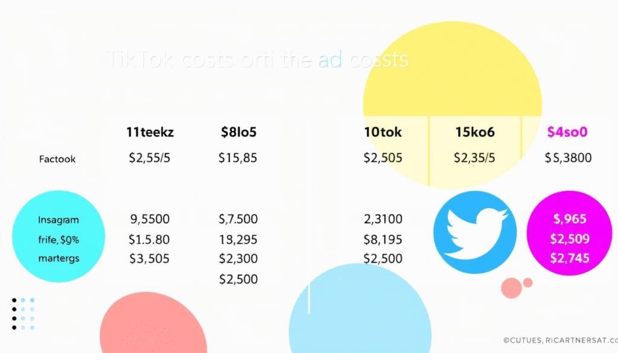The image size is (618, 353).
Task: Select the $8lo5 column header
Action: point(239,132)
